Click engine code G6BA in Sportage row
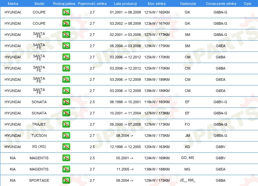Screen dimensions: 258x186 (x=220, y=180)
